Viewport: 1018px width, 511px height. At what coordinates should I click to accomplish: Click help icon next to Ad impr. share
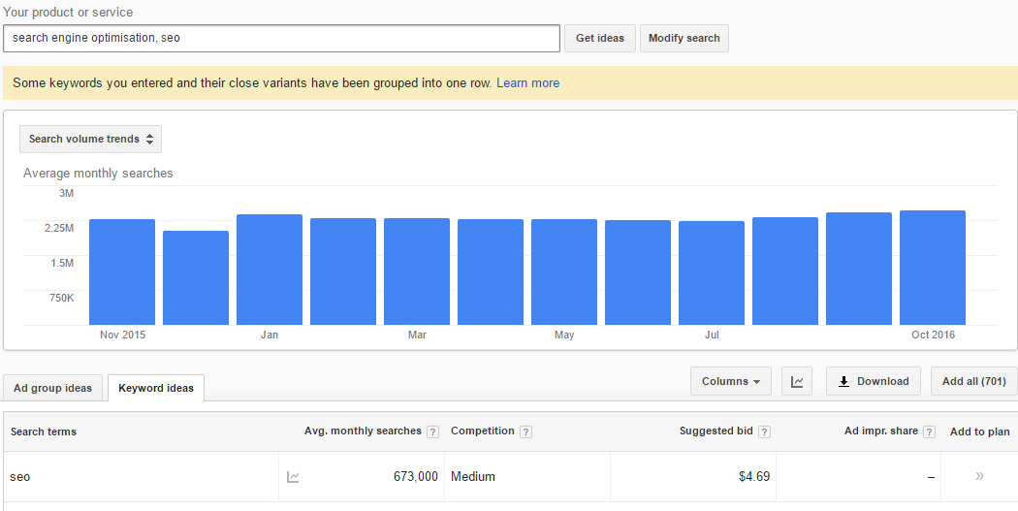pos(930,431)
